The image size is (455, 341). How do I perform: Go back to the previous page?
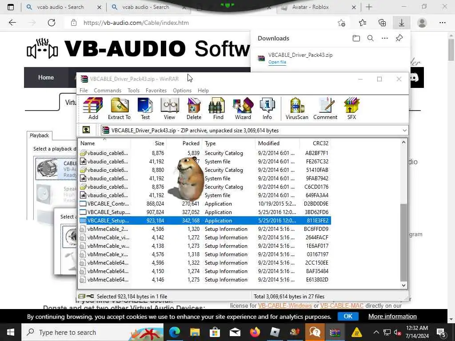[x=12, y=23]
